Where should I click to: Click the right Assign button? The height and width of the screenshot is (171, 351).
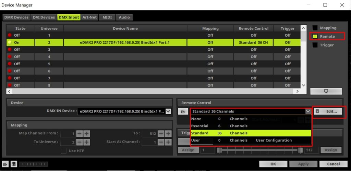(x=331, y=150)
